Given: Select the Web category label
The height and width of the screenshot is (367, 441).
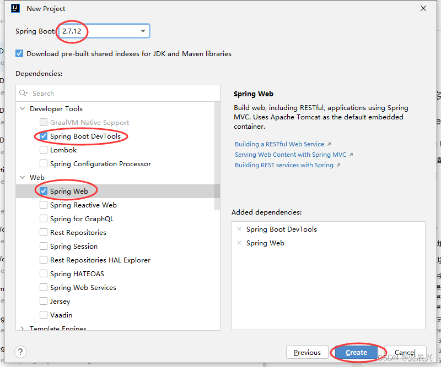Looking at the screenshot, I should point(37,178).
